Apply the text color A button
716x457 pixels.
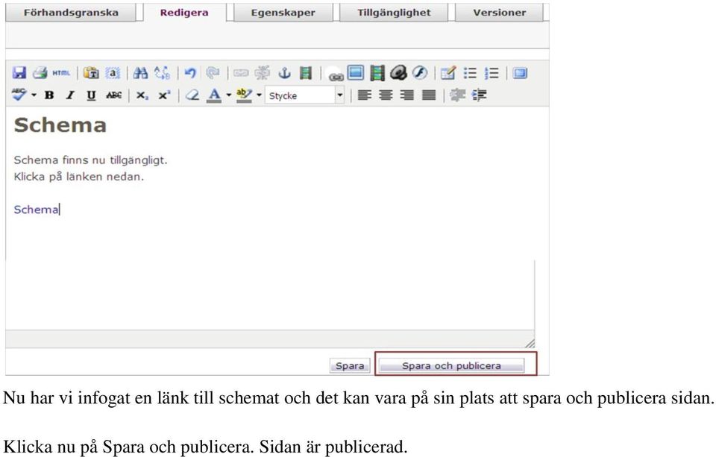tap(214, 95)
